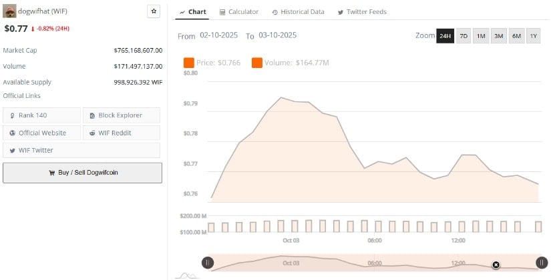The height and width of the screenshot is (280, 551).
Task: Click the dogwifhat coin logo
Action: tap(10, 11)
